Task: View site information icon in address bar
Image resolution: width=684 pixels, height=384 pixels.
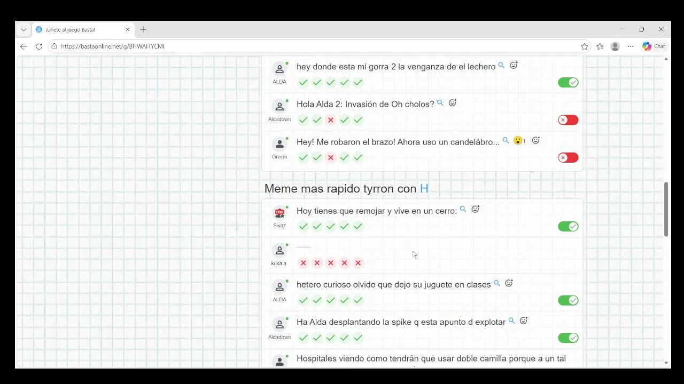Action: (x=54, y=46)
